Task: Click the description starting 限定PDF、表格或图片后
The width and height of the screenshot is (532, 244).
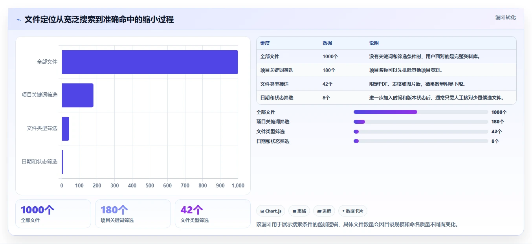Action: pos(417,84)
